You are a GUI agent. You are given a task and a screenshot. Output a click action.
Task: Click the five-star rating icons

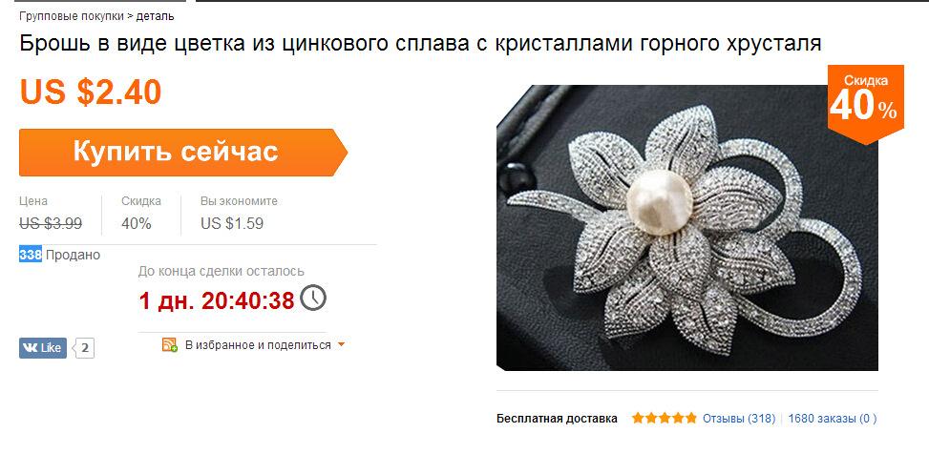[x=665, y=419]
